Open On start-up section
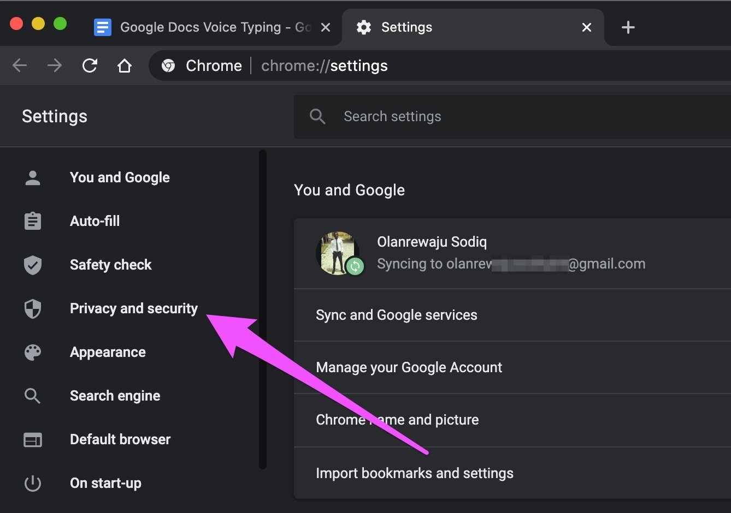Screen dimensions: 731x513 point(105,483)
